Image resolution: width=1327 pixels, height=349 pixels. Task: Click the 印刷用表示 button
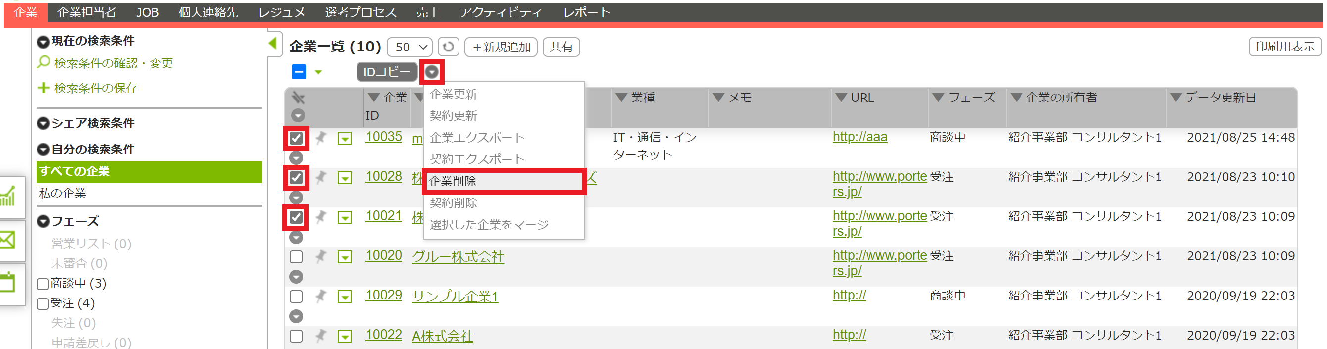pyautogui.click(x=1285, y=47)
